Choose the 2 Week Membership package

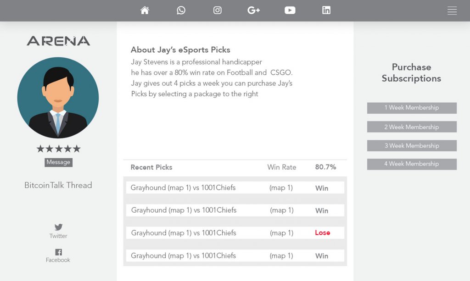[412, 127]
